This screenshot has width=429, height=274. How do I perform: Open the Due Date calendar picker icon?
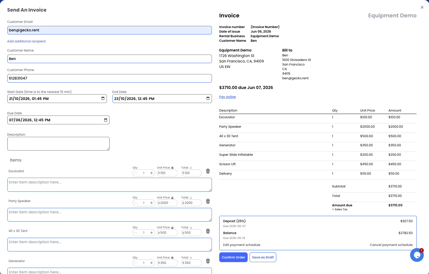pos(106,120)
